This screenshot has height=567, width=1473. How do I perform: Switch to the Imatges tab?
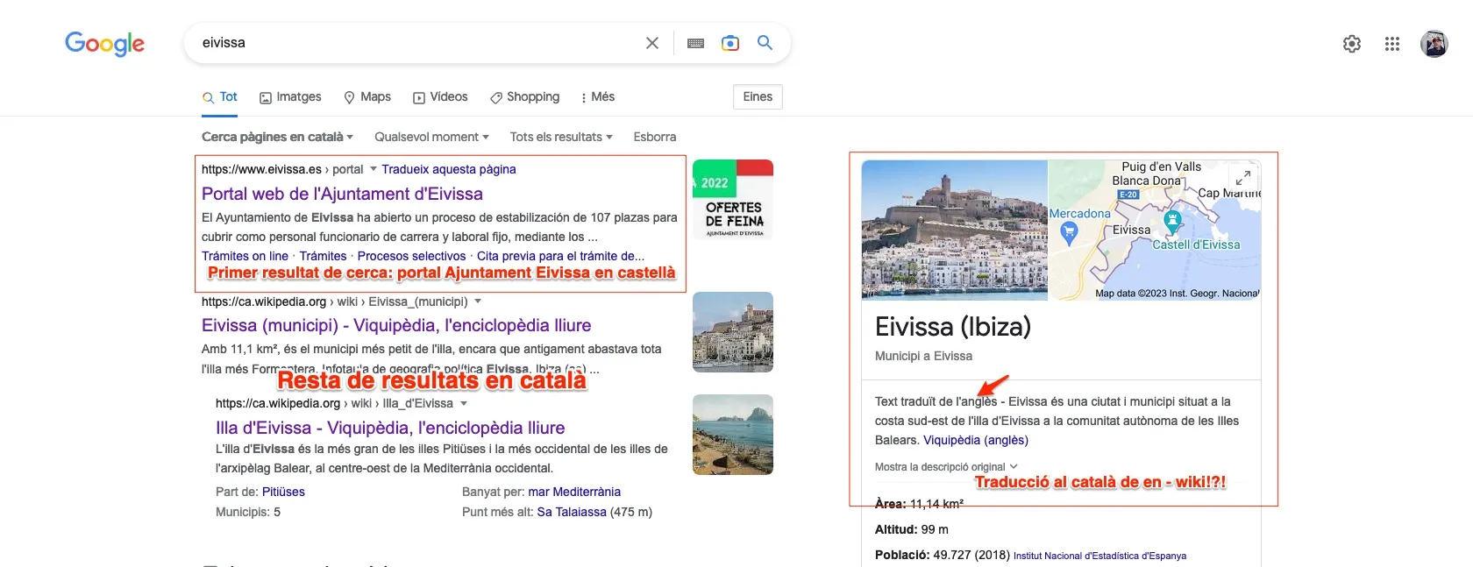click(290, 97)
